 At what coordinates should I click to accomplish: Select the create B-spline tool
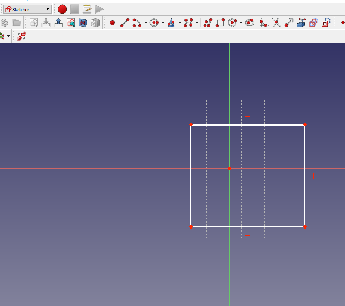(188, 23)
